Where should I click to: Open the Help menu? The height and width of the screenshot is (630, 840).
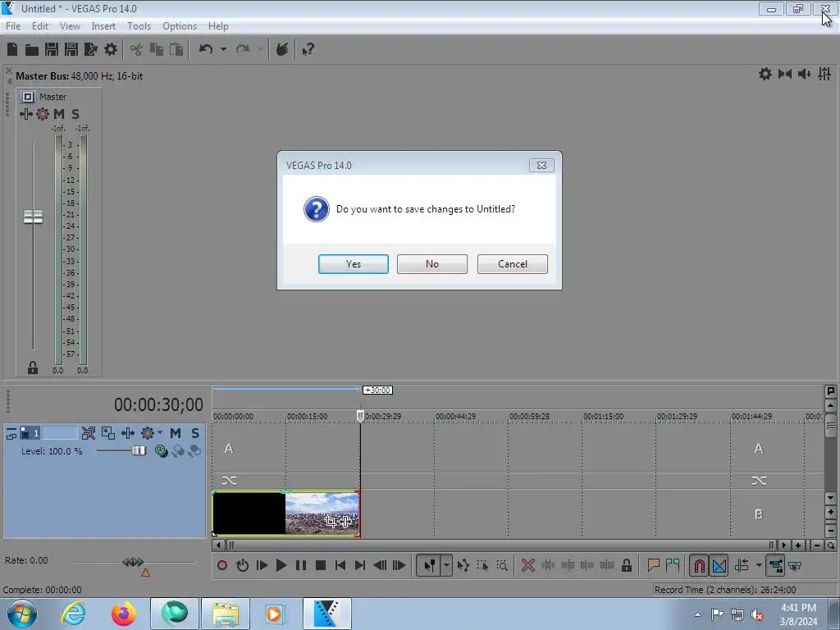click(218, 25)
